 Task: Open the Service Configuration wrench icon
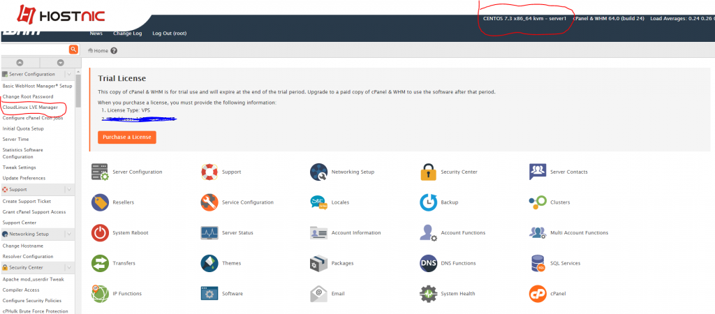pos(209,202)
